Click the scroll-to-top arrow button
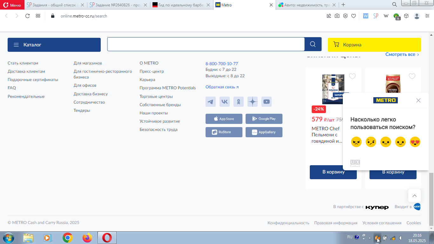The height and width of the screenshot is (244, 434). (415, 196)
